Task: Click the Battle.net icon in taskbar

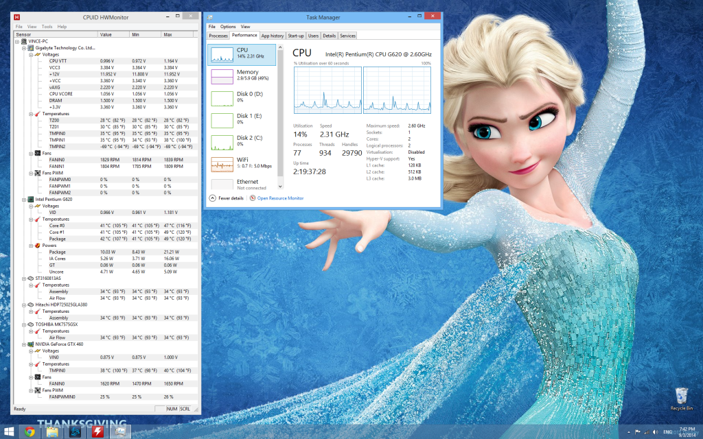Action: click(75, 431)
